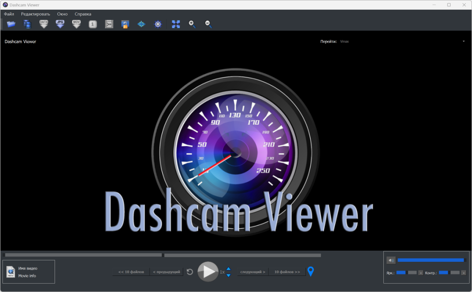Open settings via the blue gear icon
This screenshot has width=472, height=292.
[158, 24]
